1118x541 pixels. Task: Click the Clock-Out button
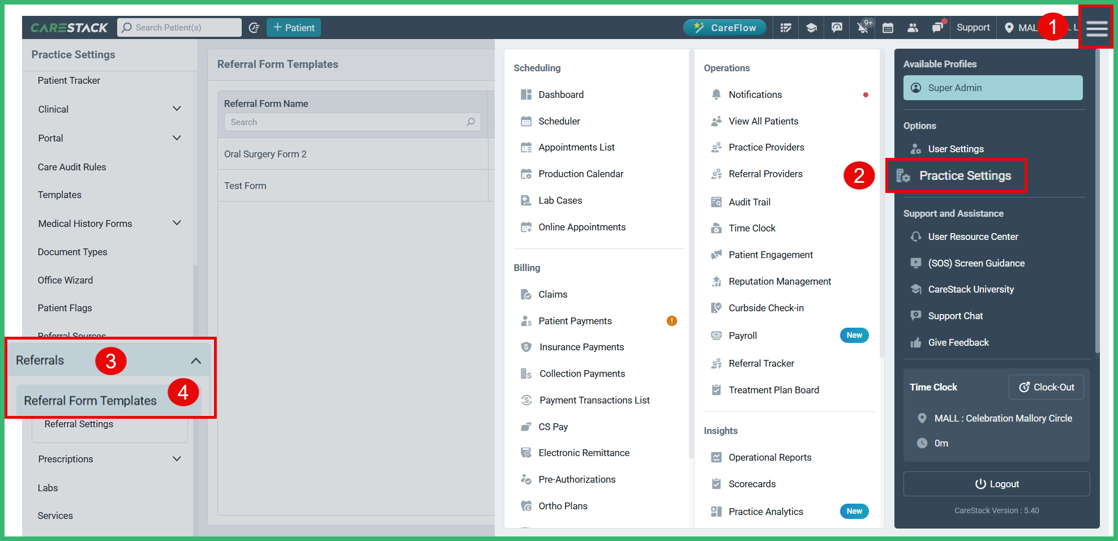point(1046,387)
